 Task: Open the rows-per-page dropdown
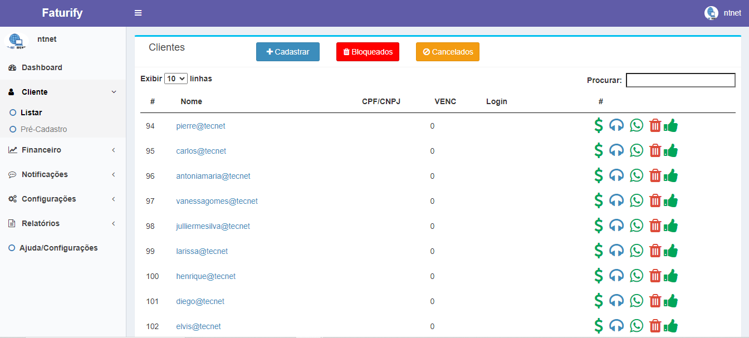[176, 79]
